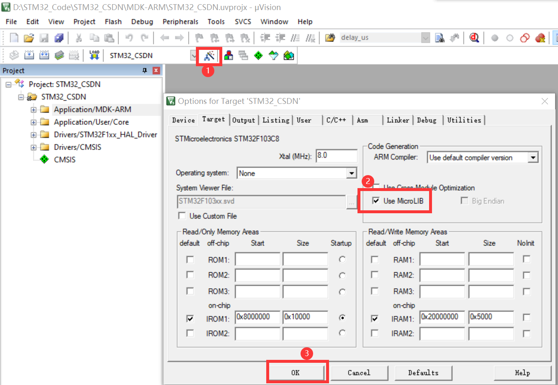Click the Indent selection icon
Viewport: 558px width, 385px height.
click(265, 38)
